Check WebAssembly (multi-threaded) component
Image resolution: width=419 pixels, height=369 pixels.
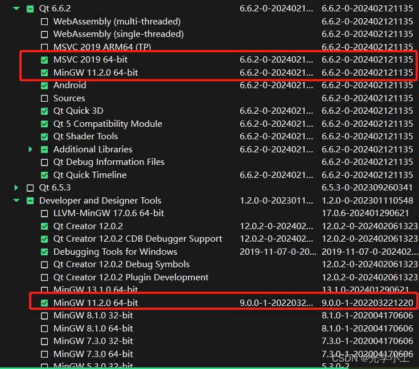[44, 22]
